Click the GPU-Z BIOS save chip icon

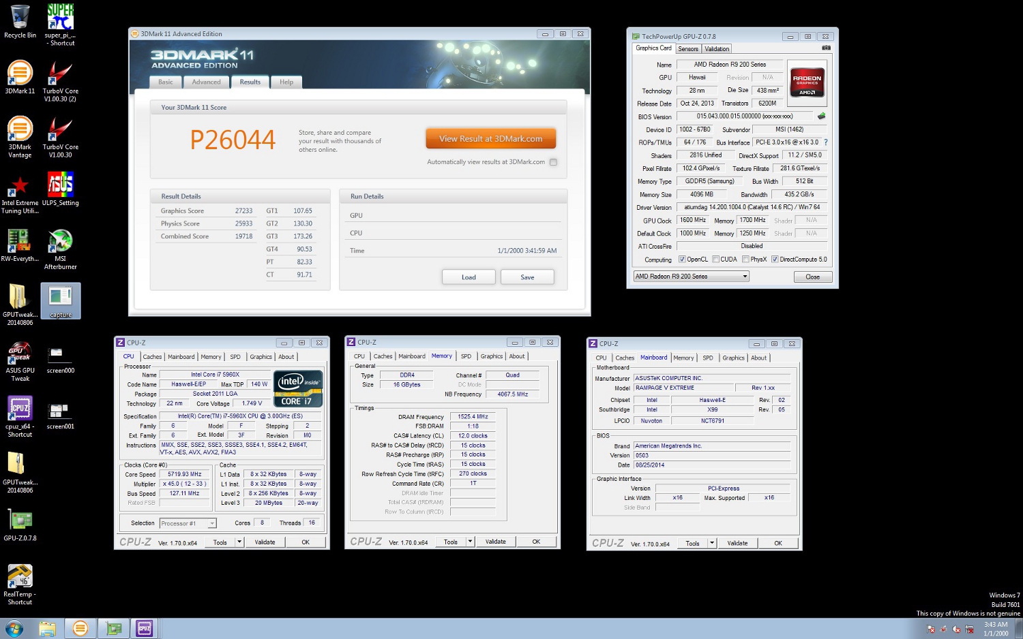(x=821, y=116)
